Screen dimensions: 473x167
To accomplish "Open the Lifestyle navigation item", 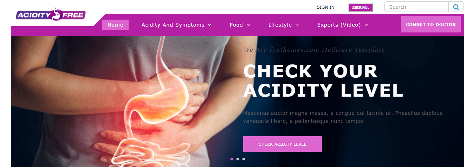I will tap(280, 25).
